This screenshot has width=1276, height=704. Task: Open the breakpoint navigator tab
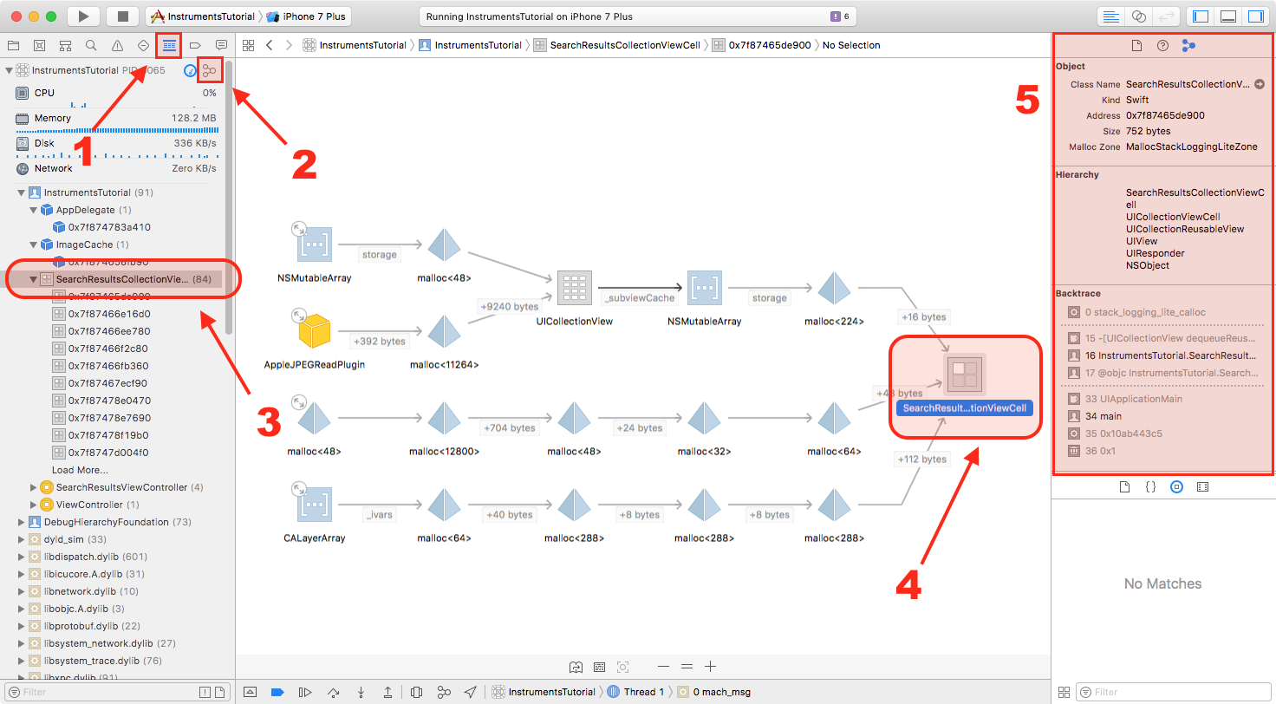pyautogui.click(x=195, y=45)
